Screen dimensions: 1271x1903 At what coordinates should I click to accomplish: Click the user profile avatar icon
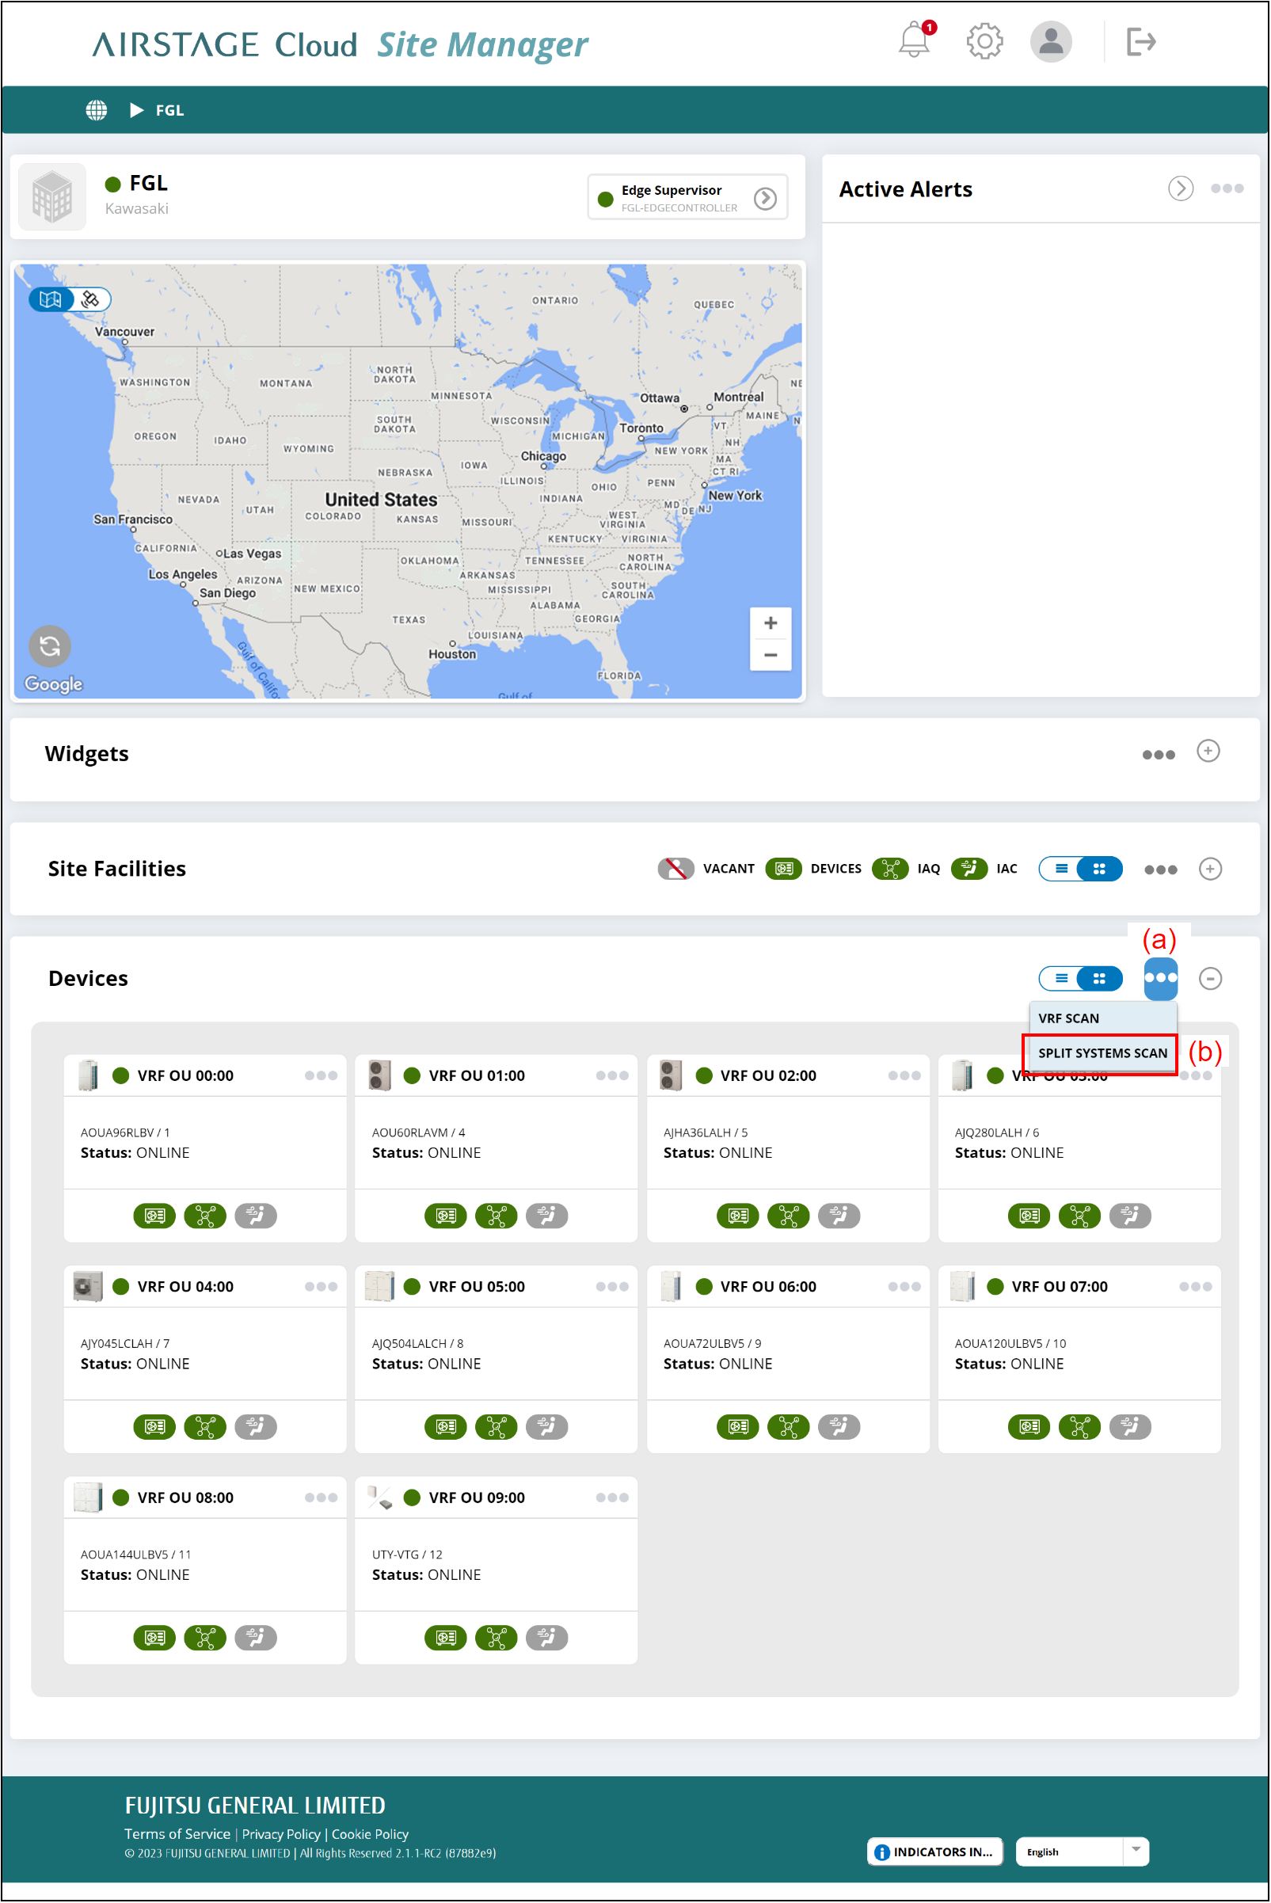[x=1051, y=40]
